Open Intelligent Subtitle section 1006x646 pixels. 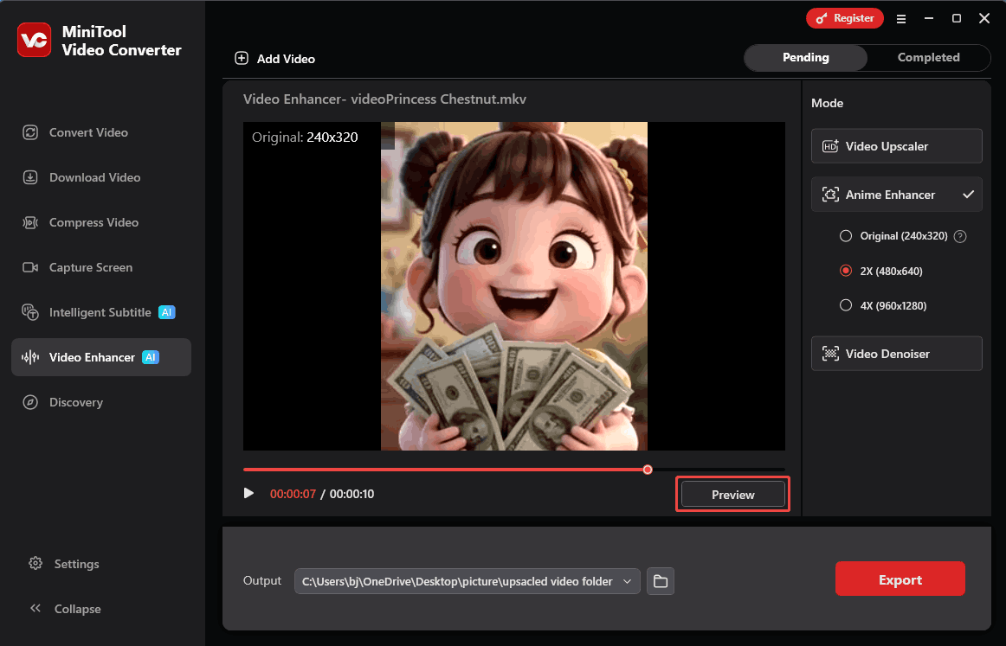[x=99, y=312]
